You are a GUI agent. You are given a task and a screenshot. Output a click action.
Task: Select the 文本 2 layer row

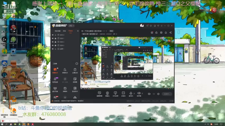pos(65,45)
